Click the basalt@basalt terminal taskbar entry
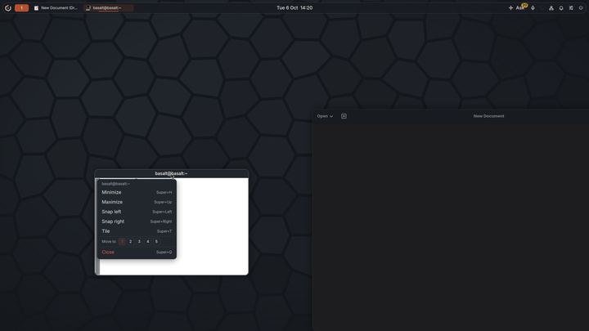This screenshot has width=589, height=331. coord(108,8)
